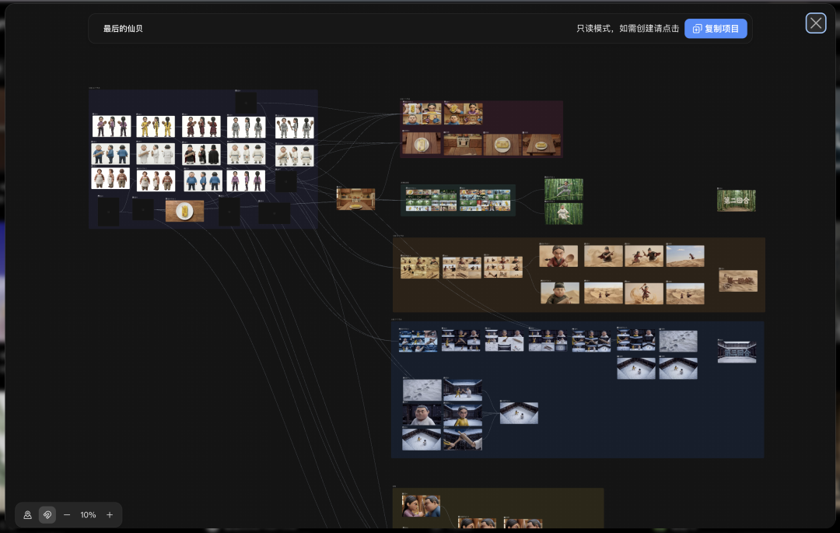
Task: Select the empty black node atop character group
Action: coord(246,103)
